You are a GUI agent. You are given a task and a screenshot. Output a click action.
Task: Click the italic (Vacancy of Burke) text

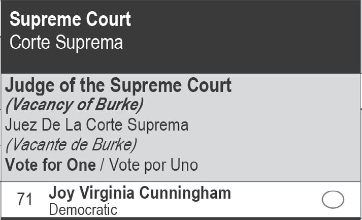tap(74, 105)
